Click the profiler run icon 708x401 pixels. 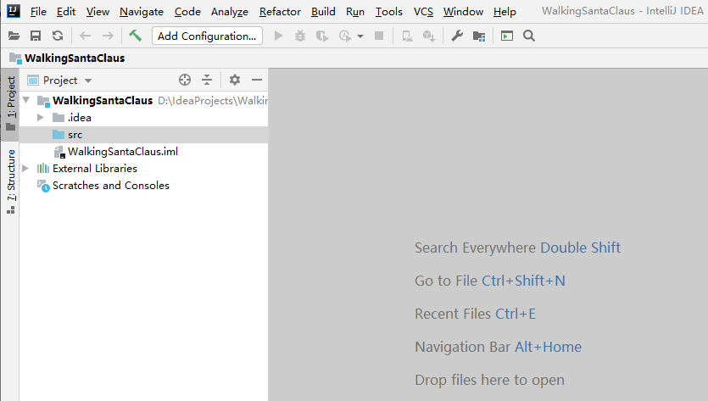click(x=345, y=36)
